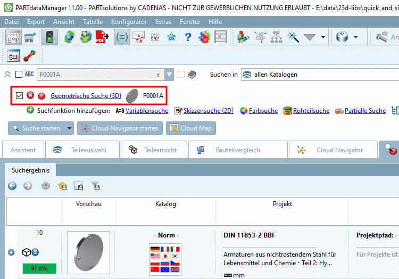This screenshot has width=399, height=279.
Task: Open the Konfigurator menu
Action: point(129,22)
